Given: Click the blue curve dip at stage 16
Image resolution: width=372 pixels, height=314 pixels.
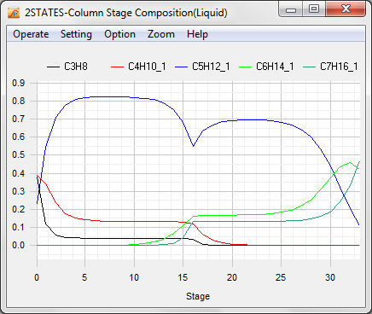Looking at the screenshot, I should [x=193, y=146].
